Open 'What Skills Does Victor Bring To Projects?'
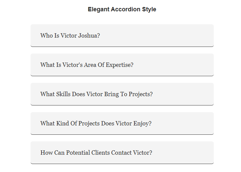The width and height of the screenshot is (241, 172). pos(122,94)
